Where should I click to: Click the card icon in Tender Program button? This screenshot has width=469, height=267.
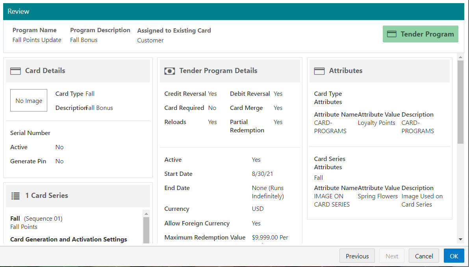[x=391, y=34]
